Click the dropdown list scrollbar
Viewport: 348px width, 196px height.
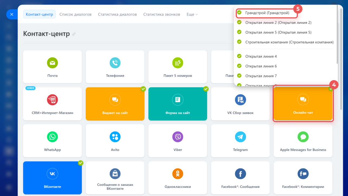pos(337,35)
